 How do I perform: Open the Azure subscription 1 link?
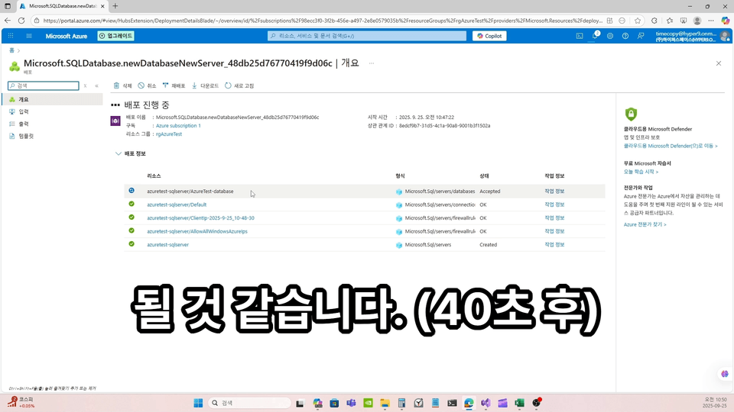point(178,126)
